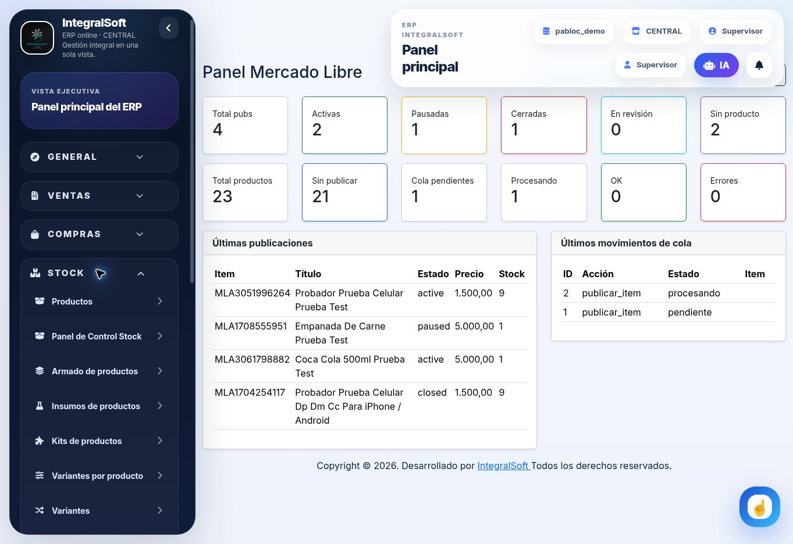Collapse the STOCK section chevron
Image resolution: width=793 pixels, height=544 pixels.
tap(141, 274)
